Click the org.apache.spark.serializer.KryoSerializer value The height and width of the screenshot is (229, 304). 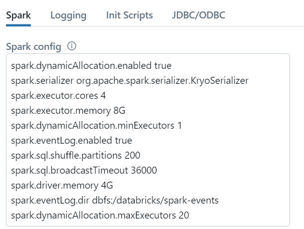click(162, 81)
